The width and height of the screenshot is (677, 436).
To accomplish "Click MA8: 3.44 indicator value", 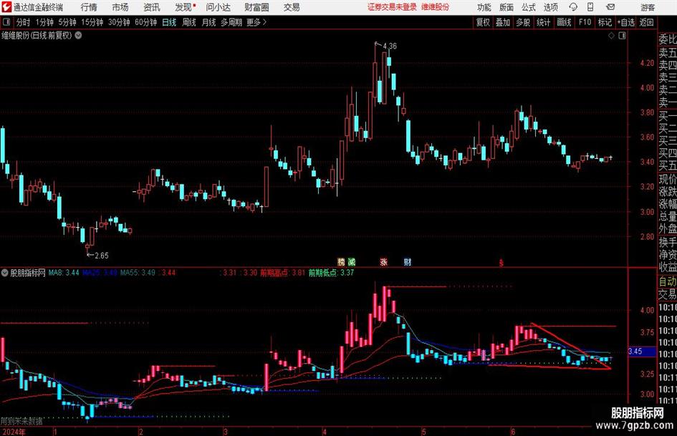I will (x=64, y=272).
